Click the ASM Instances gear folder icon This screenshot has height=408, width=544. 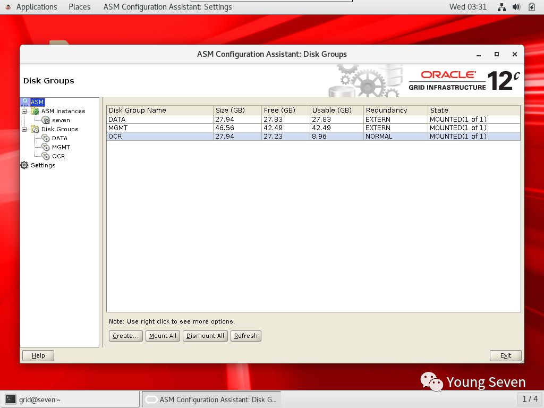click(x=35, y=111)
